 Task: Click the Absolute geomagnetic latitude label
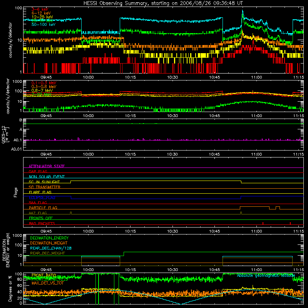266,276
